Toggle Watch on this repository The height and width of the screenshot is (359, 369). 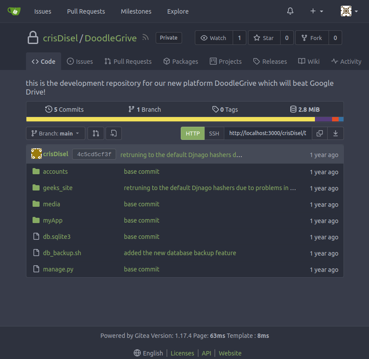click(x=214, y=38)
